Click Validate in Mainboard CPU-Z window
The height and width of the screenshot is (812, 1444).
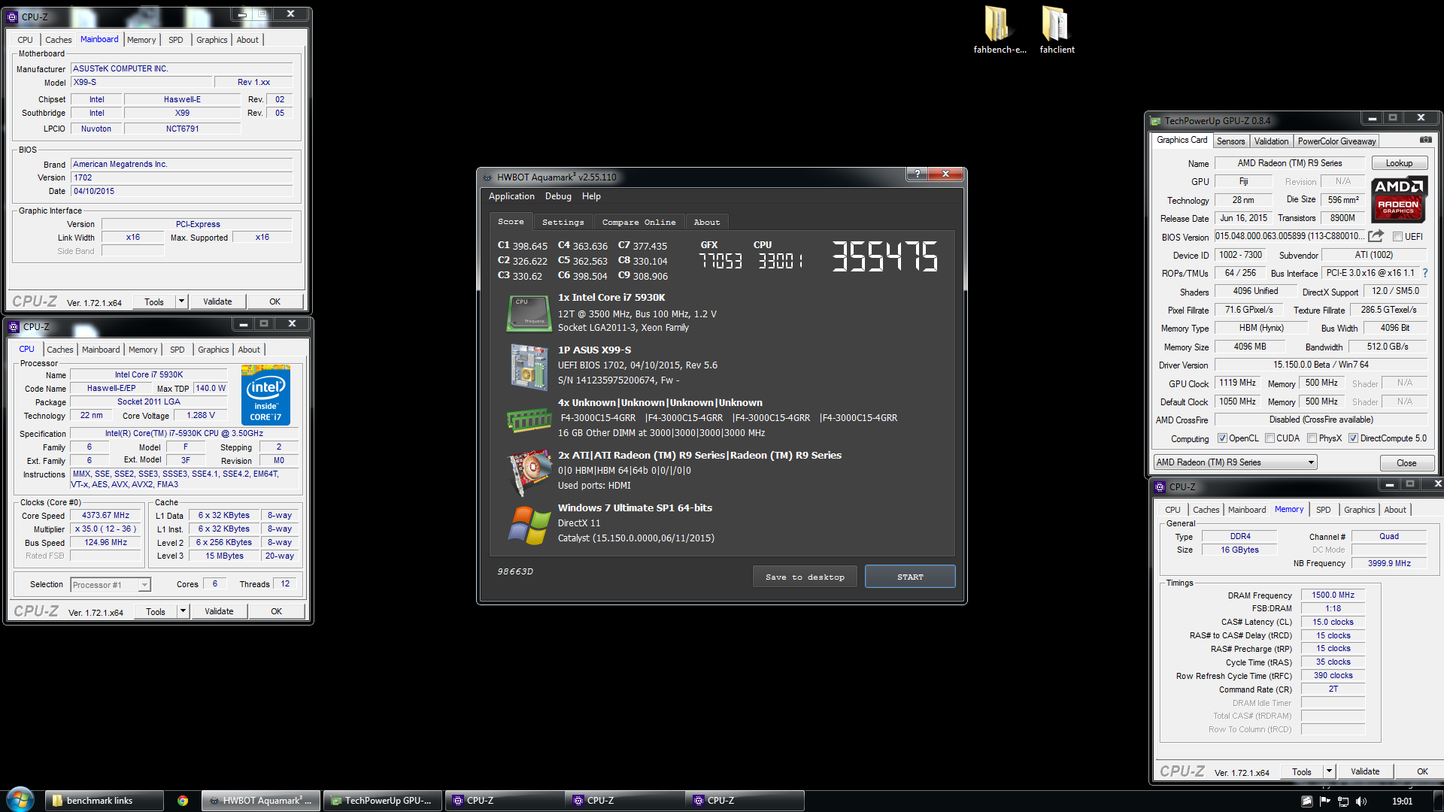pos(217,301)
